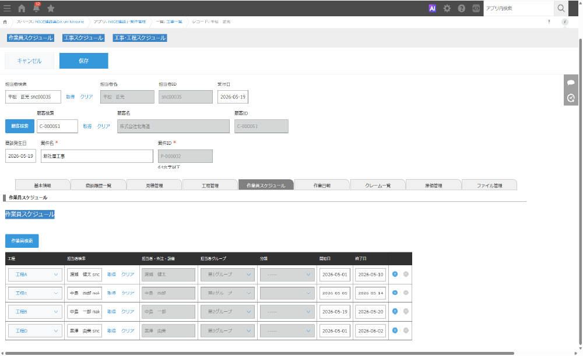Screen dimensions: 583x356
Task: Click the blue 顧客検索 button
Action: [20, 126]
